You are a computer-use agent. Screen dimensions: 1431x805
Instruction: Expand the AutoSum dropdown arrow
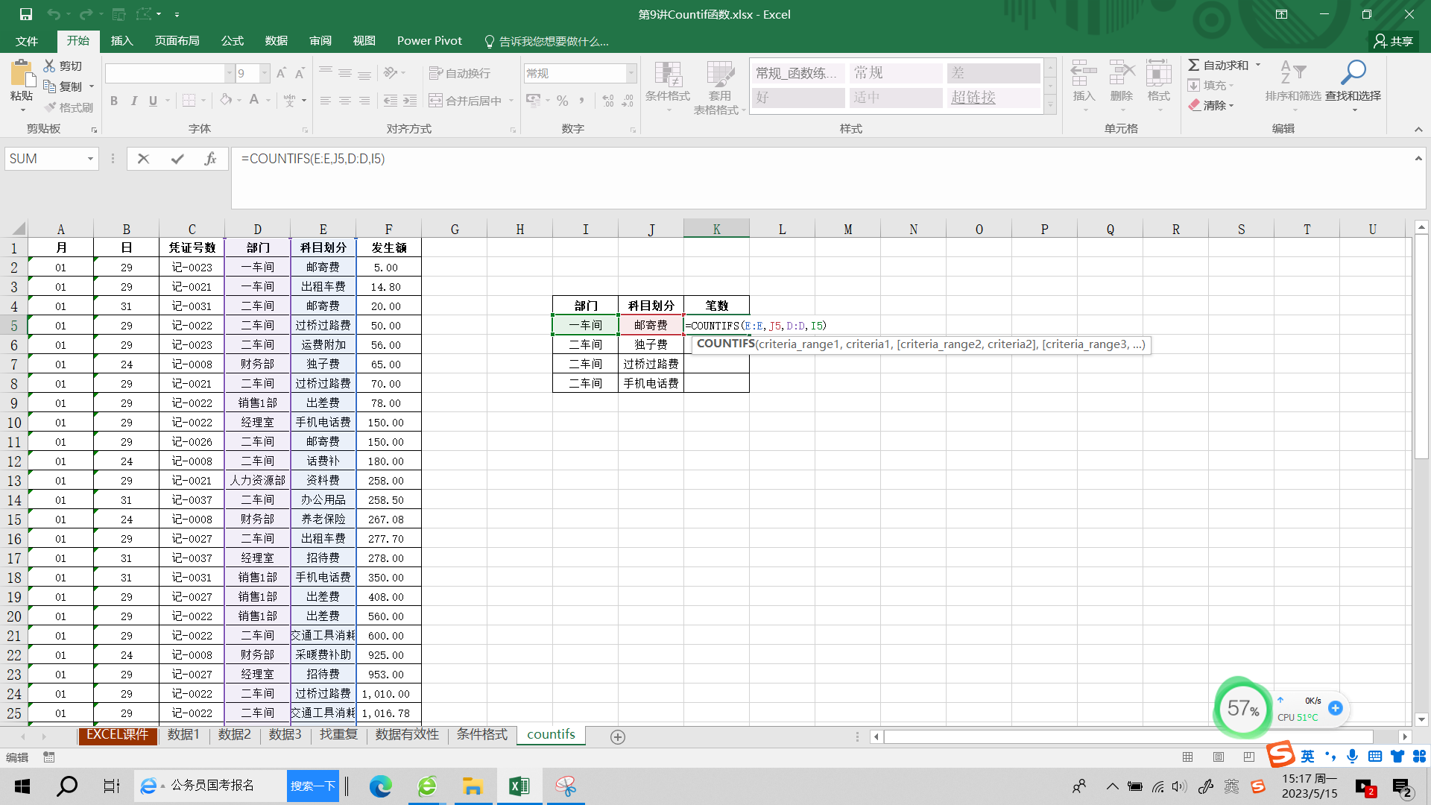tap(1258, 65)
